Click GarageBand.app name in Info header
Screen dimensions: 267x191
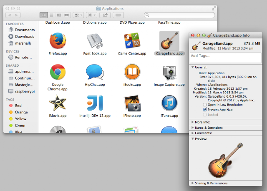coord(217,43)
